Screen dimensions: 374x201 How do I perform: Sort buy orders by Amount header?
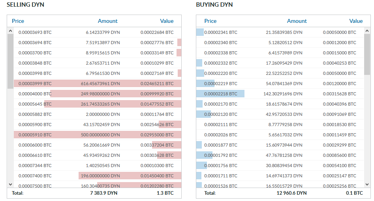(x=297, y=21)
